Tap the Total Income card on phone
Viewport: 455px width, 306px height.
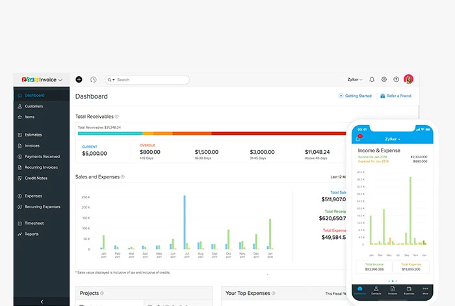coord(374,267)
